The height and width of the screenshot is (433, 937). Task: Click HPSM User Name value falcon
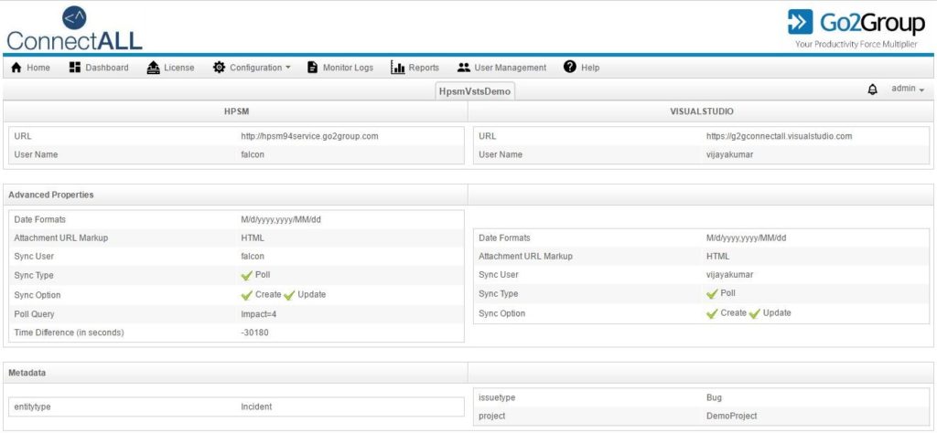click(253, 154)
